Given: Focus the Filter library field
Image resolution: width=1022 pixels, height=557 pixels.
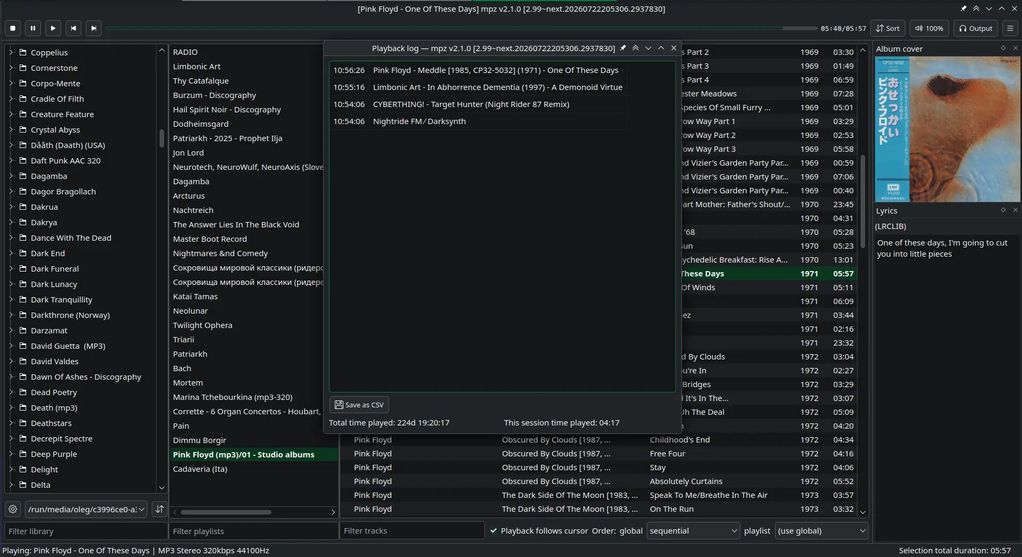Looking at the screenshot, I should 86,531.
